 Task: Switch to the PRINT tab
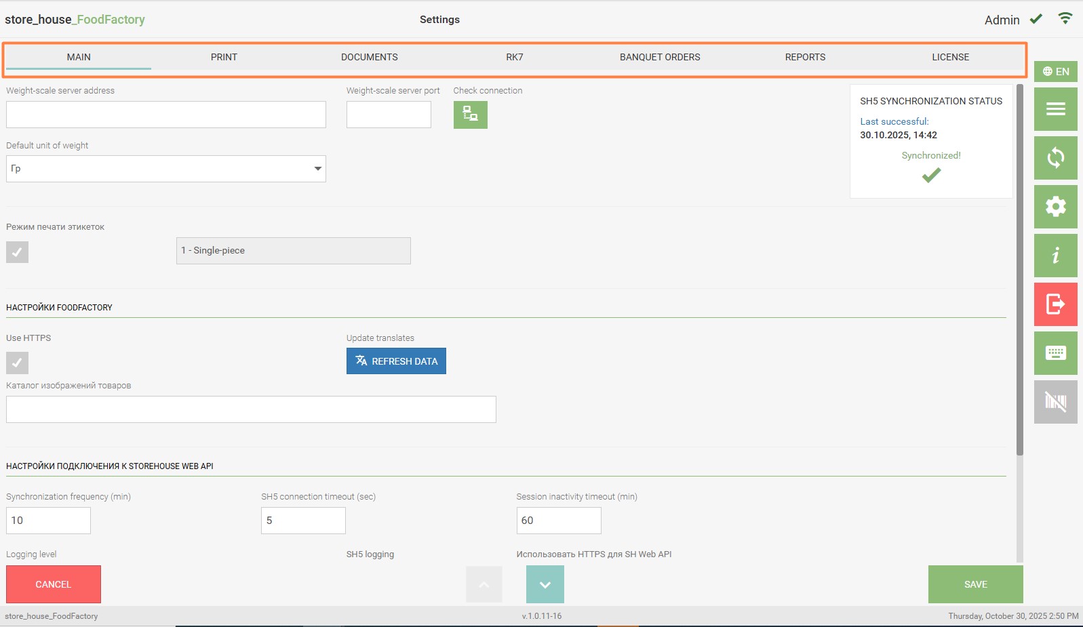pos(224,57)
